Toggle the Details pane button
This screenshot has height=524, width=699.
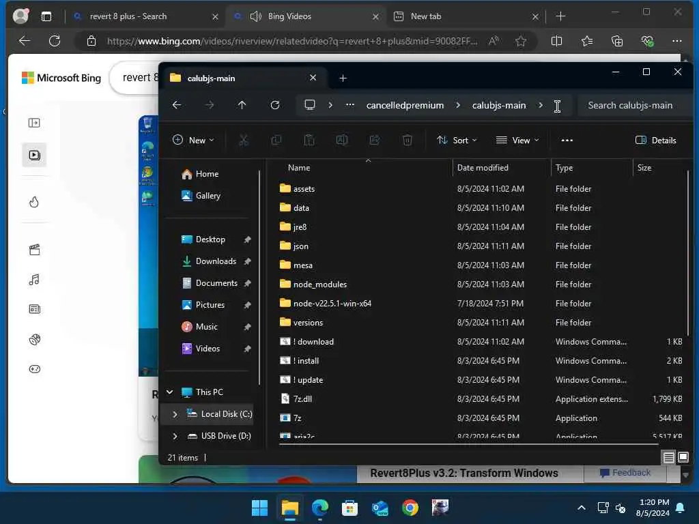click(x=655, y=141)
